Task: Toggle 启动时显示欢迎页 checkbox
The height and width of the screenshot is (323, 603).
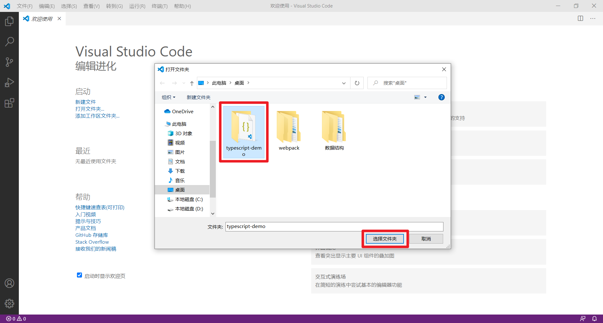Action: click(x=79, y=275)
